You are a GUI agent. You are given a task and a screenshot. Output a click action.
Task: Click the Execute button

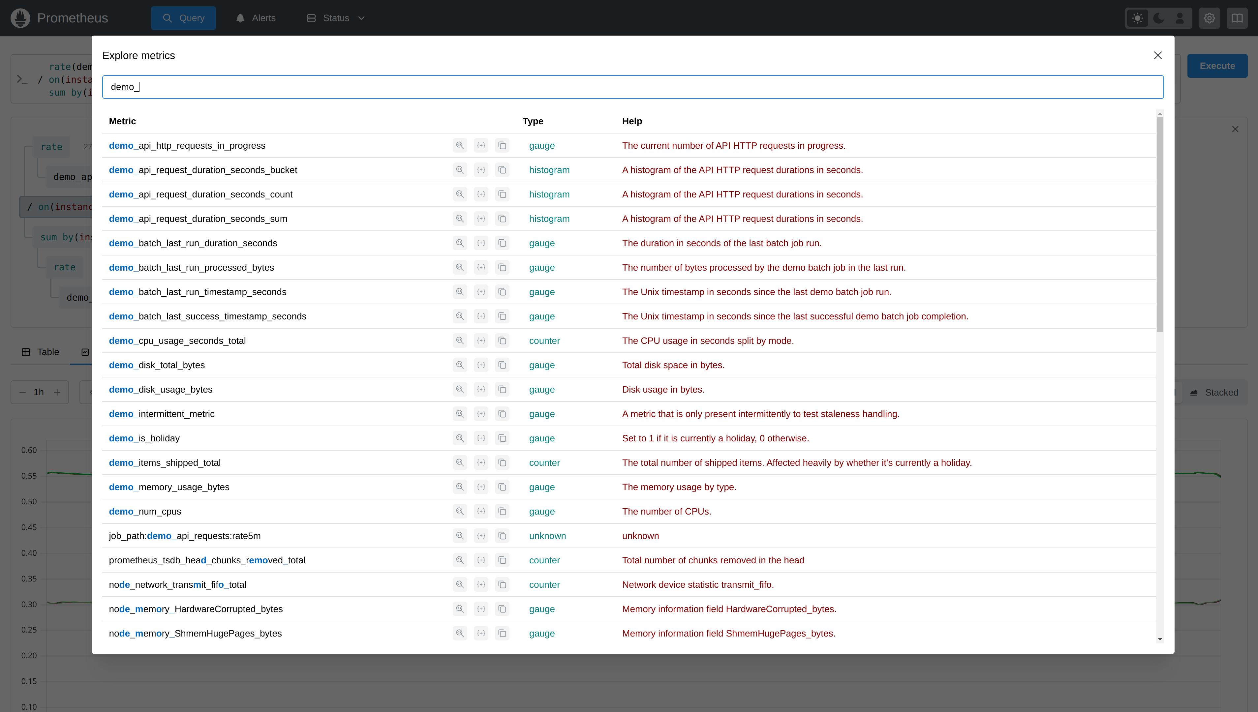(1217, 66)
